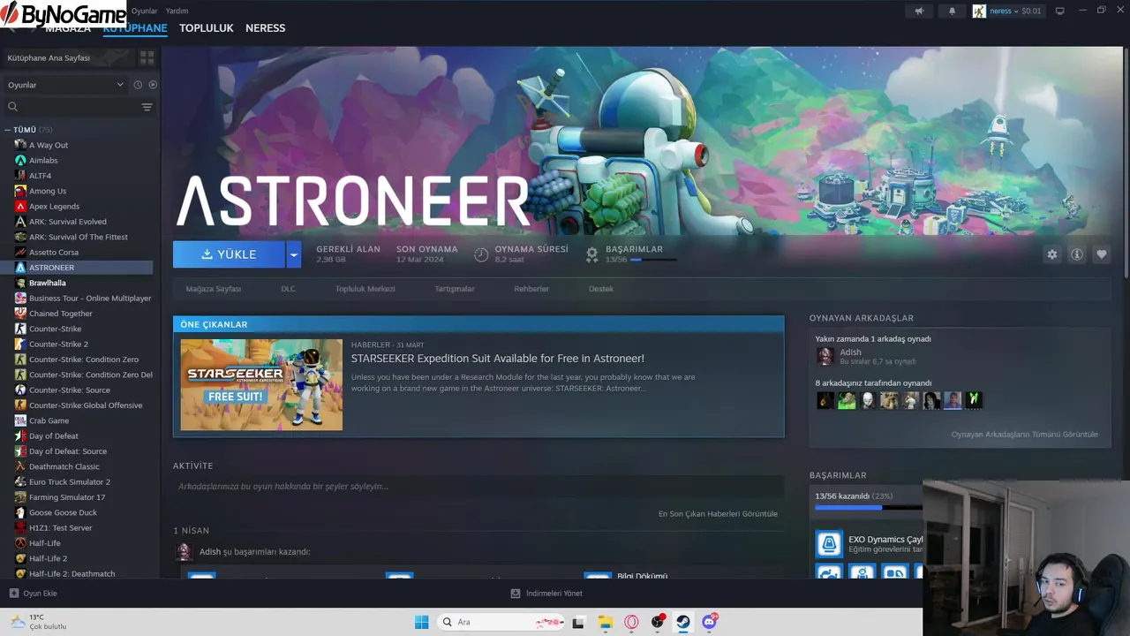Click Adish avatar in the activity feed

(x=184, y=551)
